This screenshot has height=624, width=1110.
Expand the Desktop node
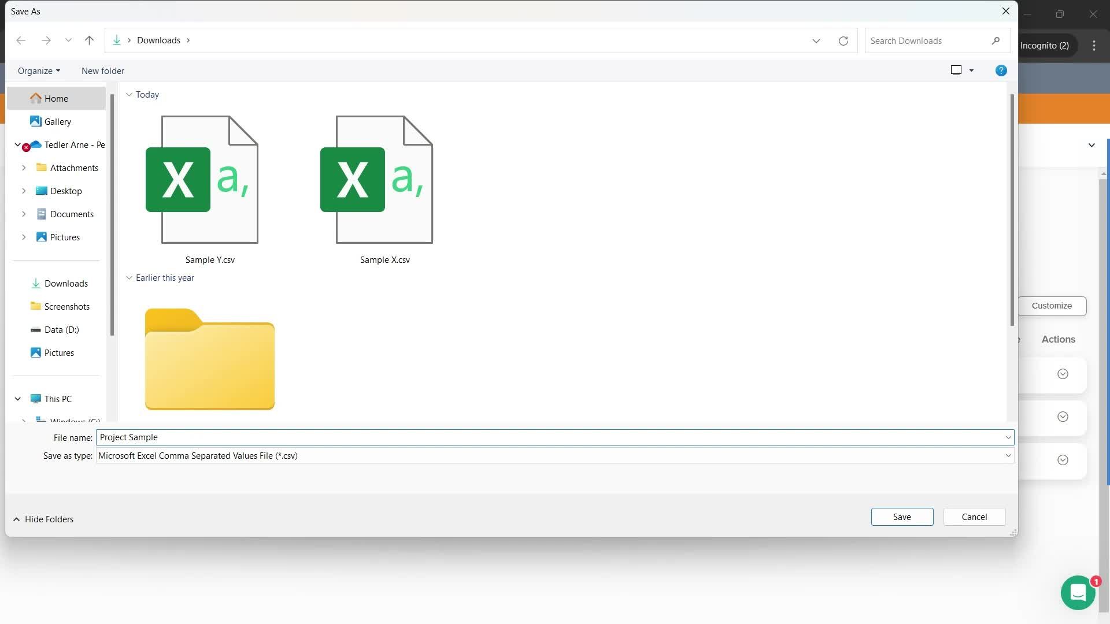click(24, 191)
